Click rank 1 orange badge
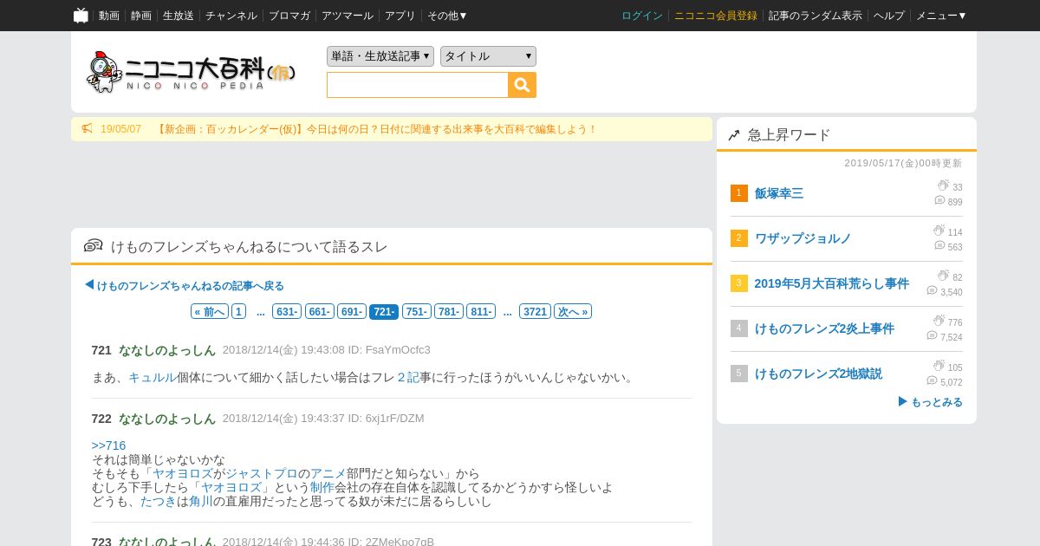This screenshot has width=1040, height=546. tap(738, 193)
